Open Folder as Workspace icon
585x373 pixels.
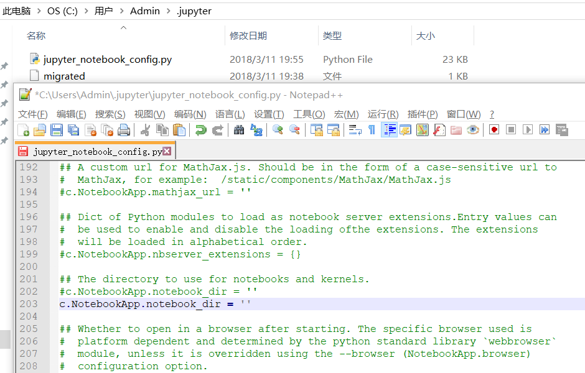456,130
